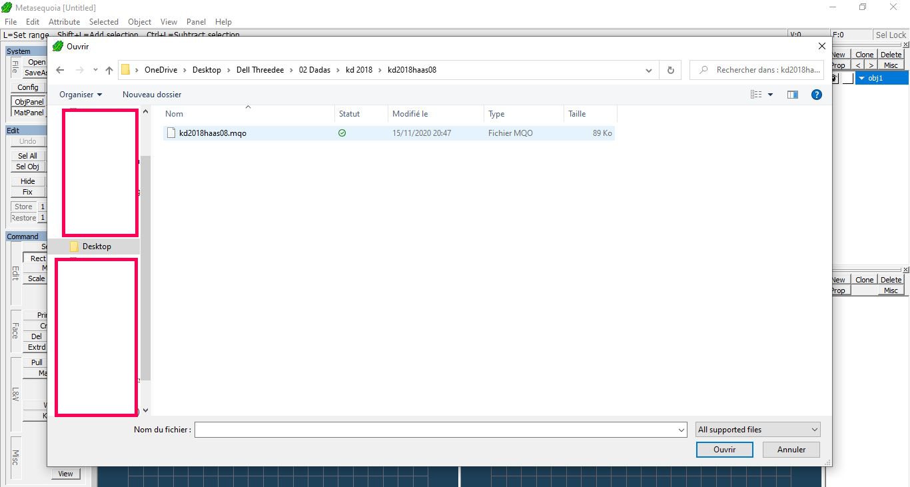Toggle the ObjPanel button in System panel

[x=29, y=102]
